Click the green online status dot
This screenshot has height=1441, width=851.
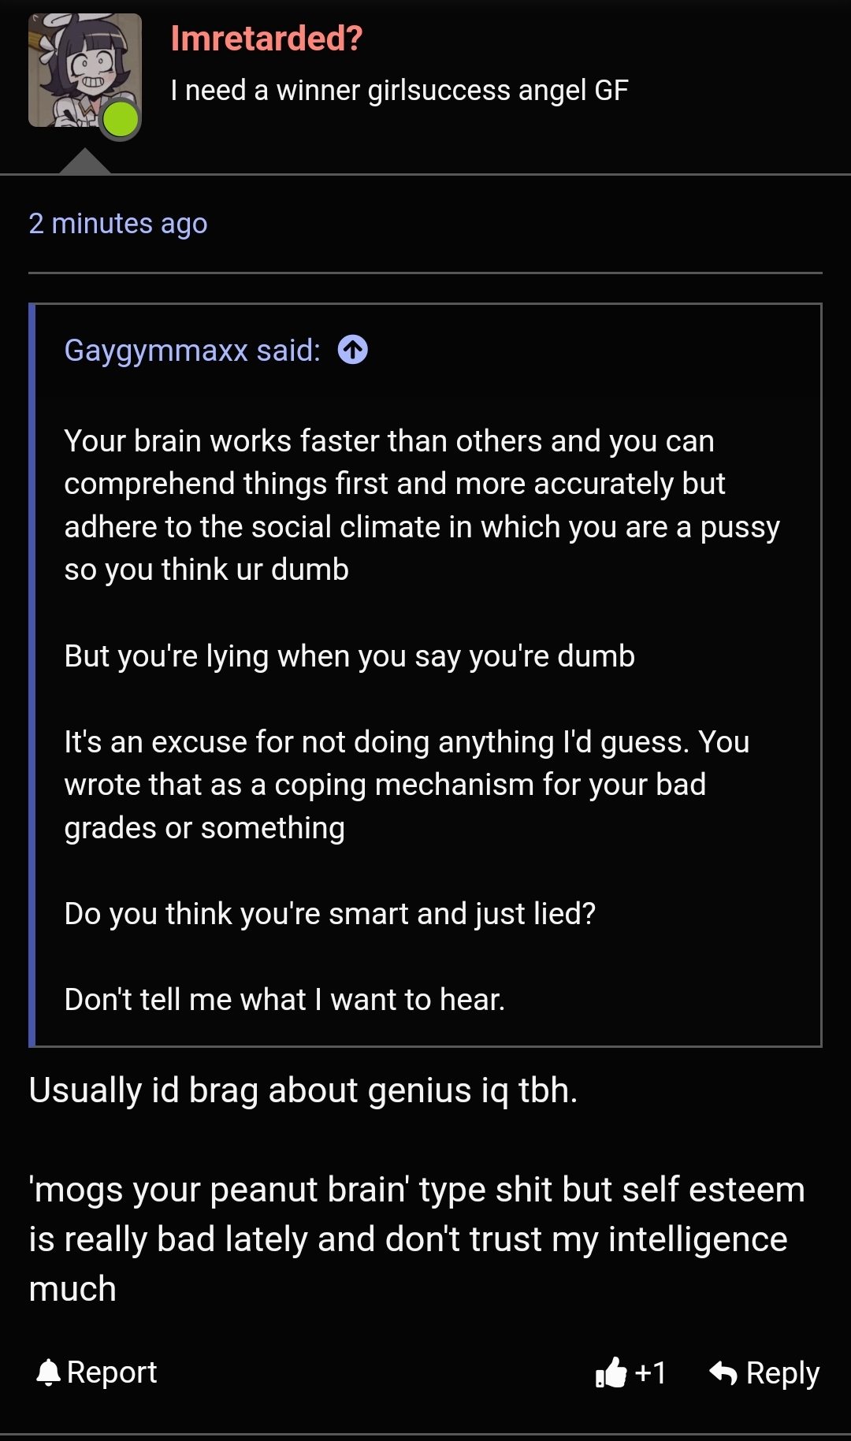click(121, 120)
